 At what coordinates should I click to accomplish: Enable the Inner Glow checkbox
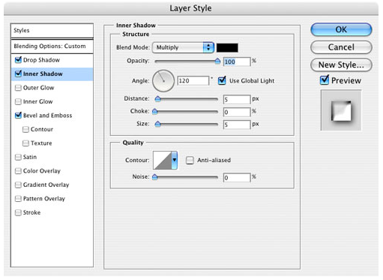point(18,101)
